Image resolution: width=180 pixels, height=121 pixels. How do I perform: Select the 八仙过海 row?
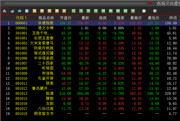(x=90, y=109)
